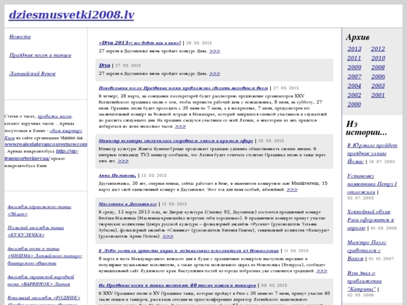Open Латвийский Венок menu item
407x305 pixels.
point(32,74)
